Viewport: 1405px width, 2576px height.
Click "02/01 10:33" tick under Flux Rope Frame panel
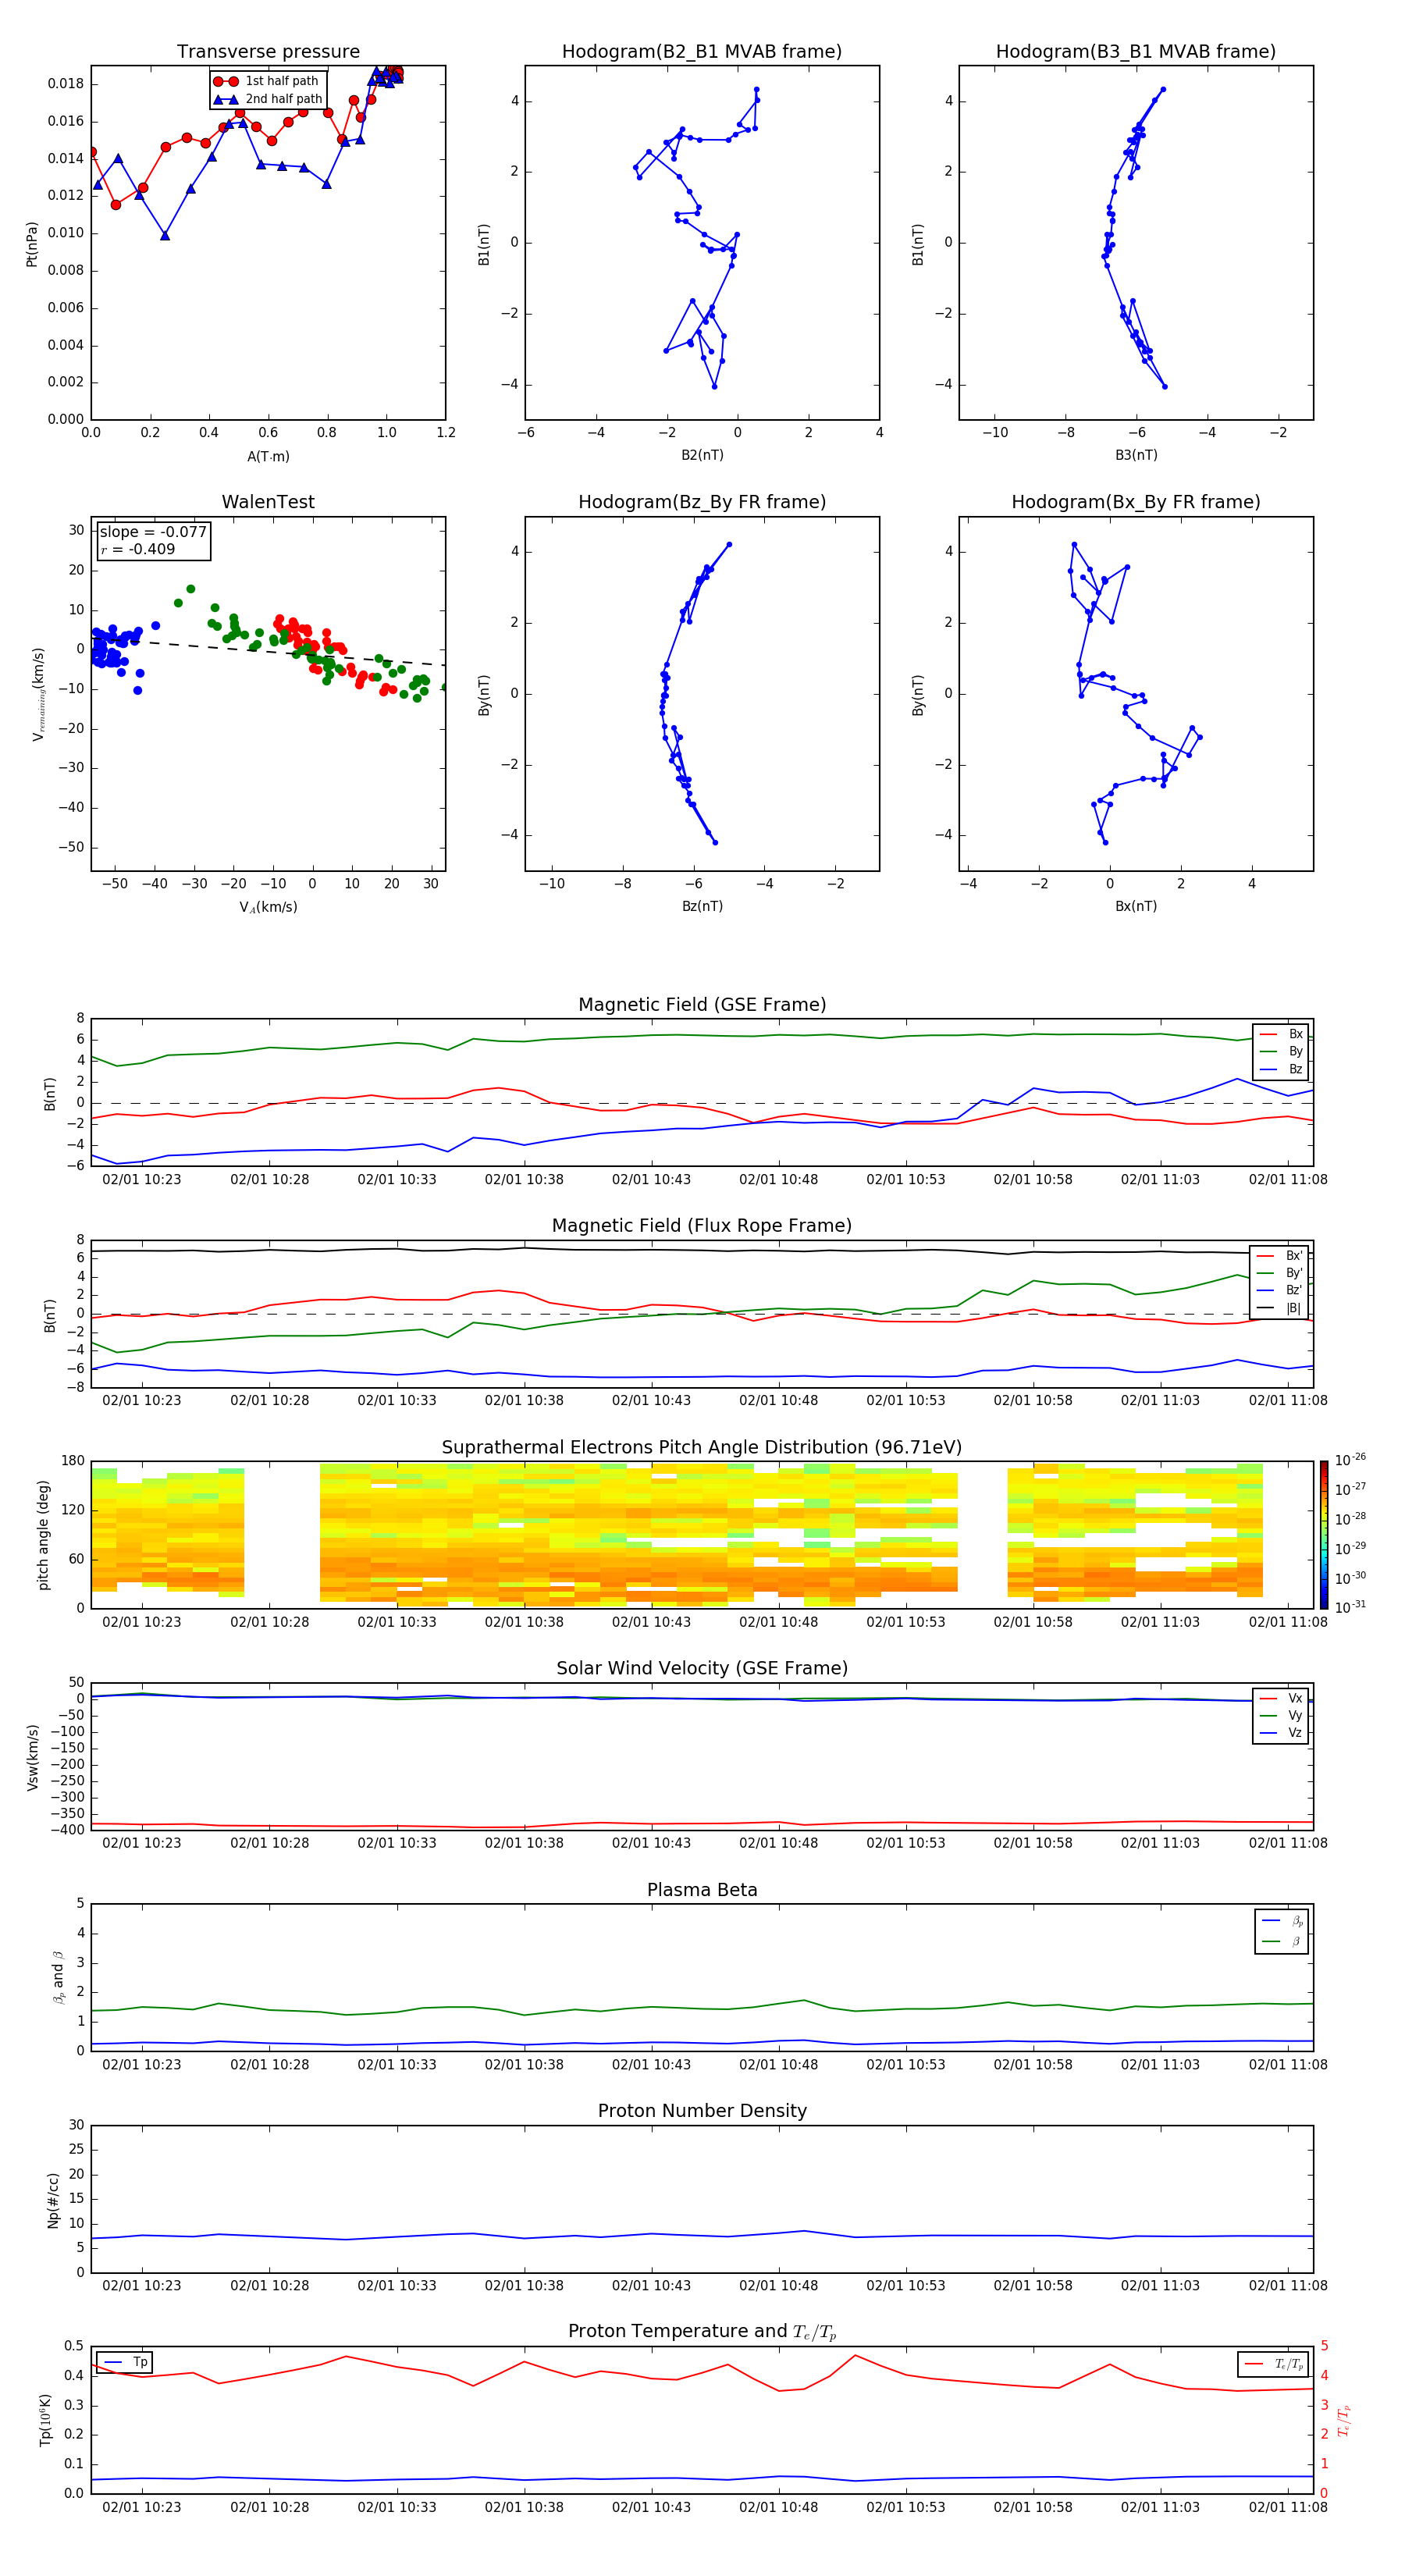tap(397, 1401)
